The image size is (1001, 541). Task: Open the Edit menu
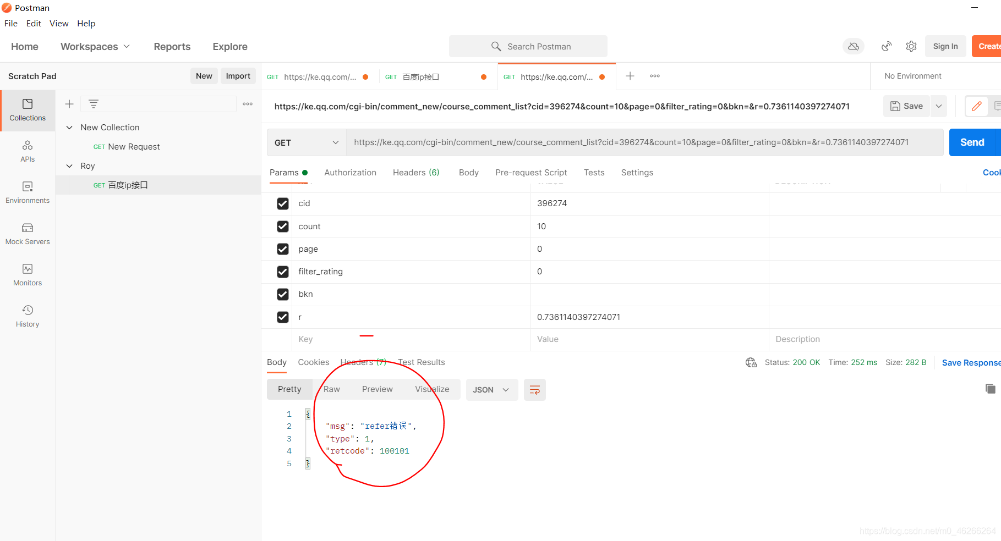pos(34,24)
